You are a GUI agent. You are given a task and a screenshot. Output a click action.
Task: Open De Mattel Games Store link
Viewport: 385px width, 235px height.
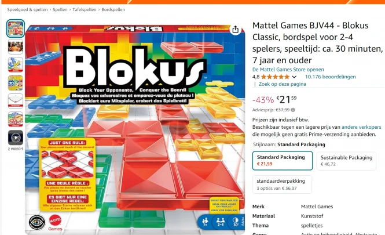click(288, 70)
